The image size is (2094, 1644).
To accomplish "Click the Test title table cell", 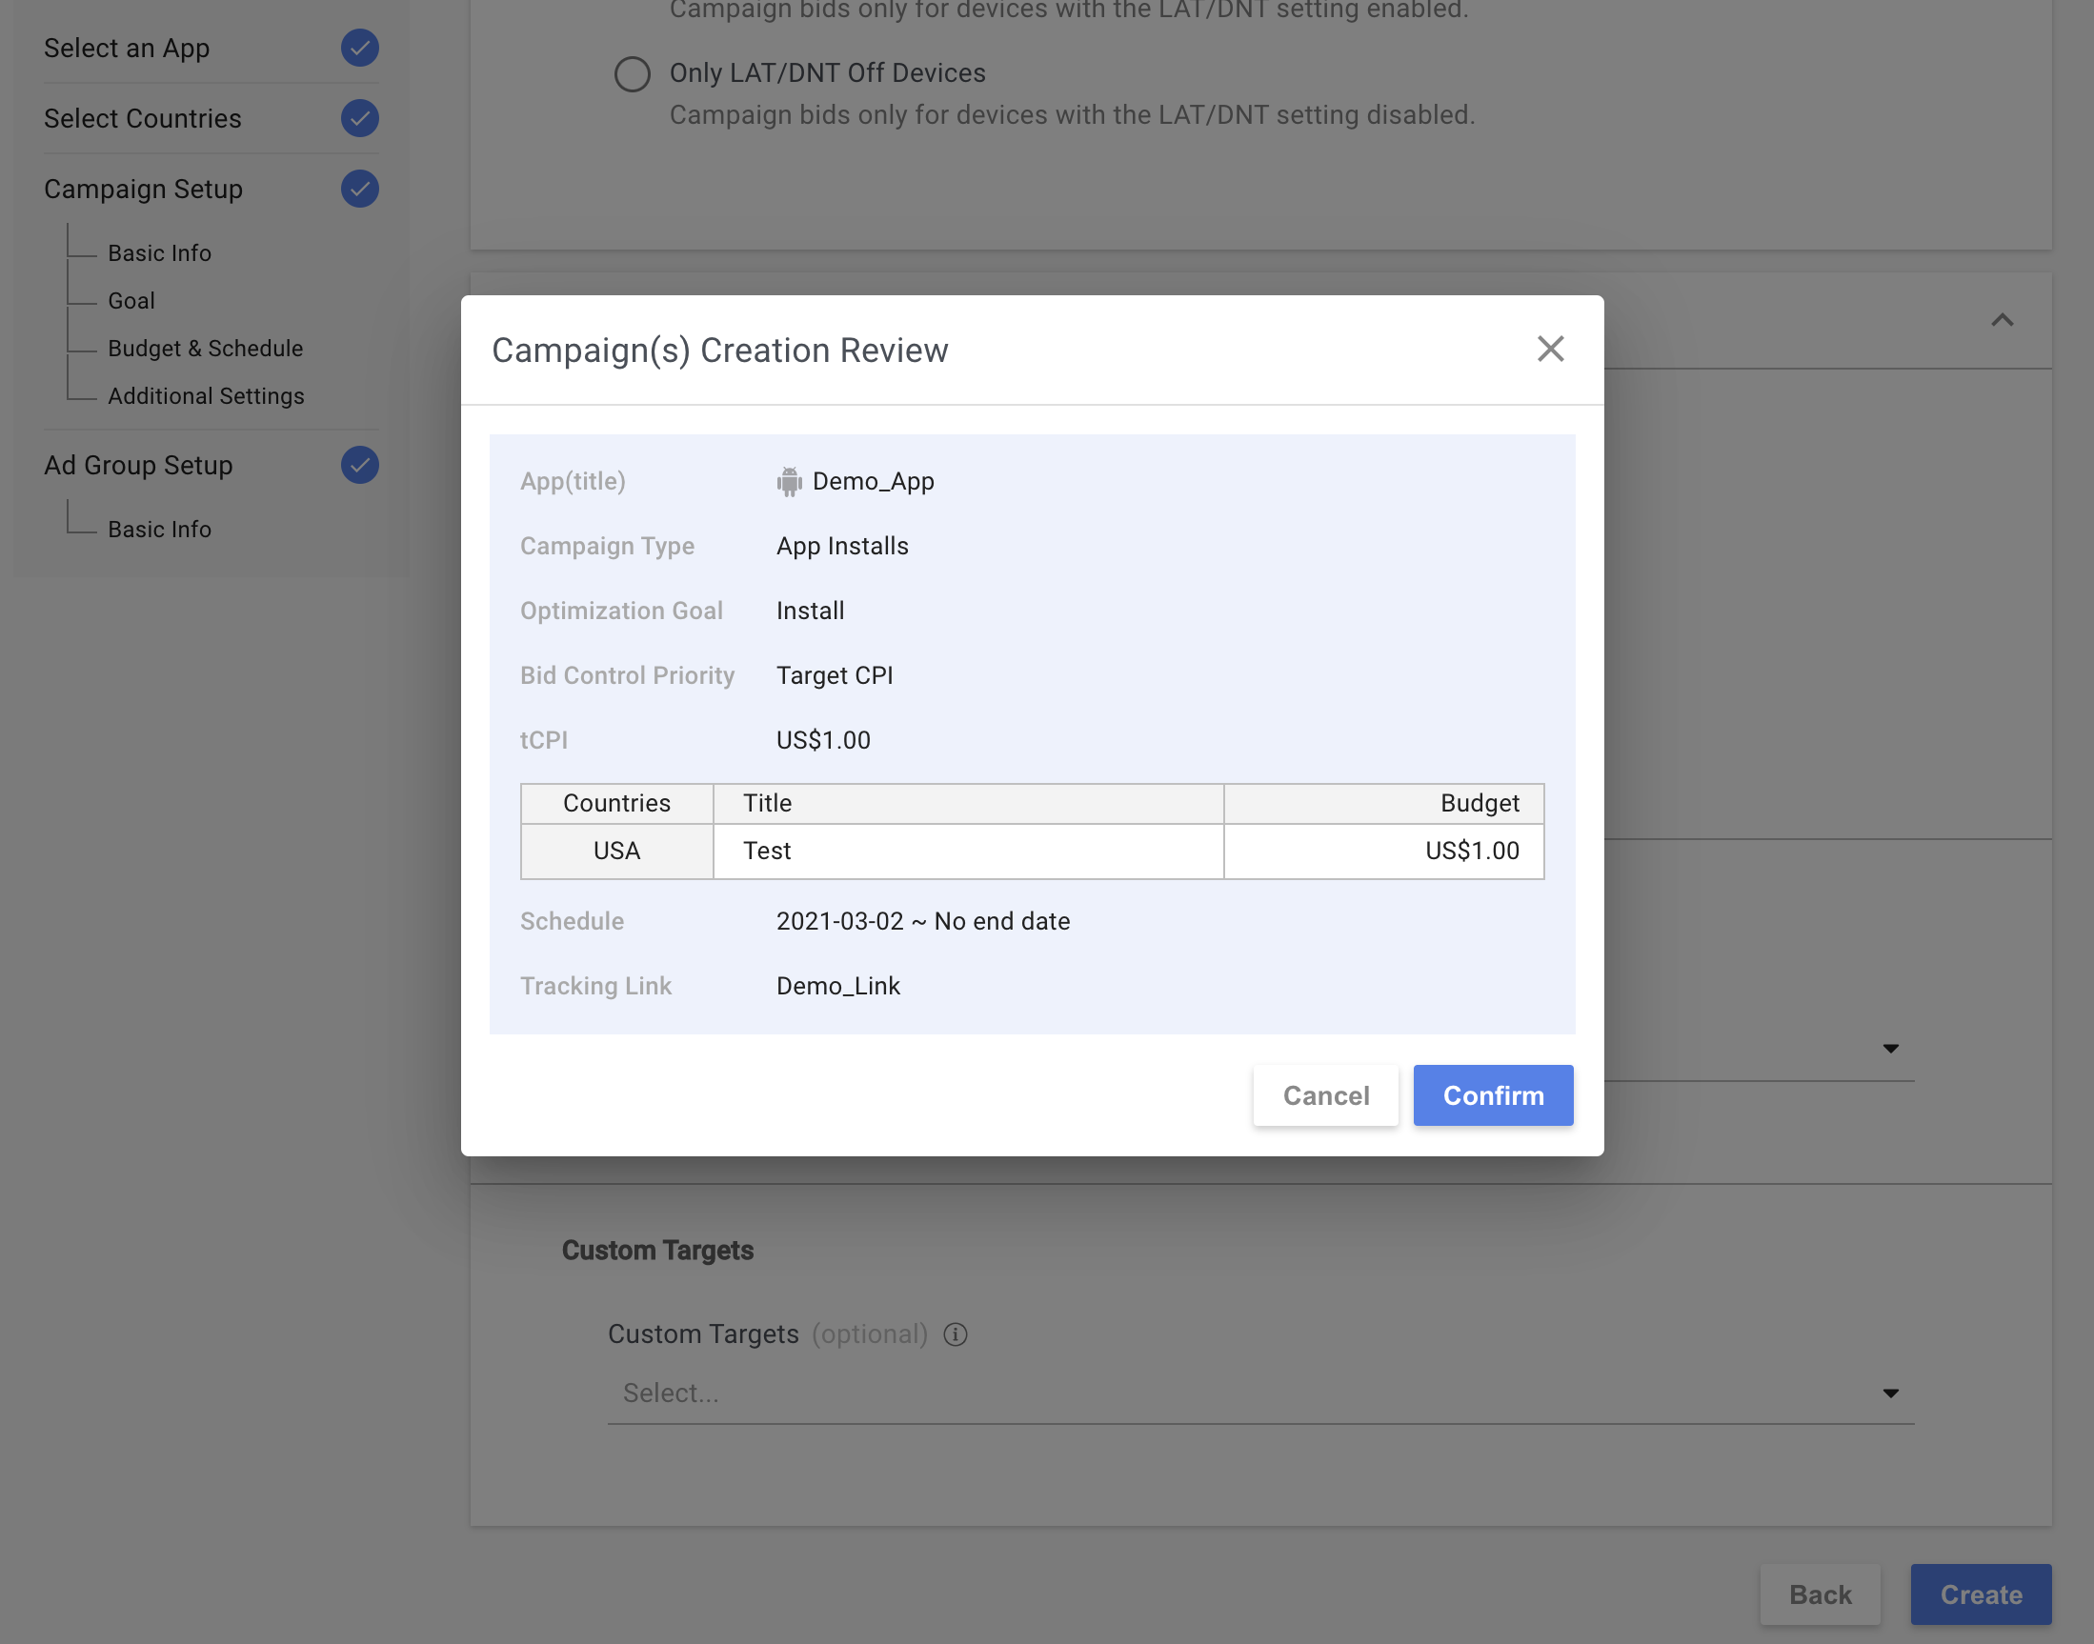I will [x=967, y=851].
